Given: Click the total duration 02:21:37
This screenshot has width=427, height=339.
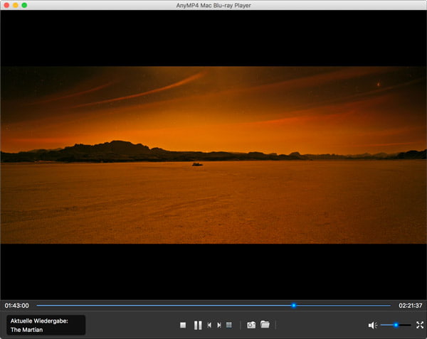Looking at the screenshot, I should (411, 306).
